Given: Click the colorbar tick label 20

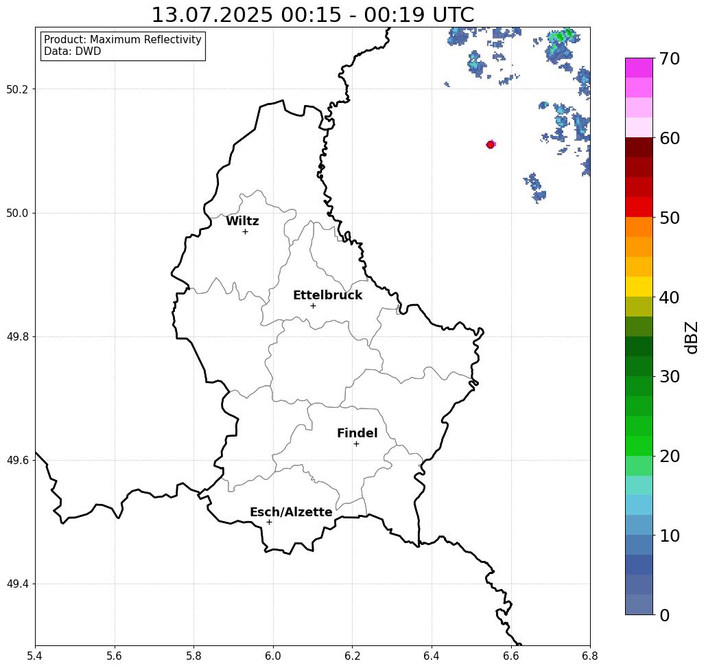Looking at the screenshot, I should tap(670, 457).
